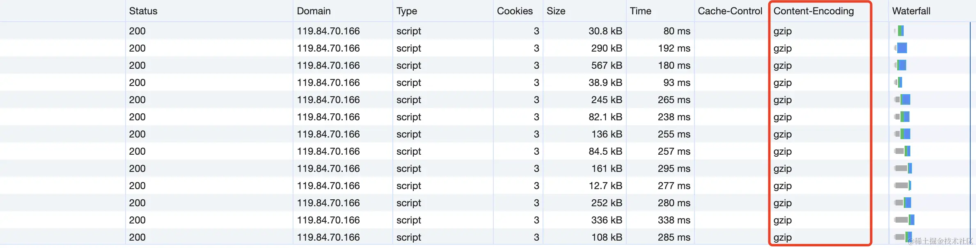Sort requests by Size column header

556,11
